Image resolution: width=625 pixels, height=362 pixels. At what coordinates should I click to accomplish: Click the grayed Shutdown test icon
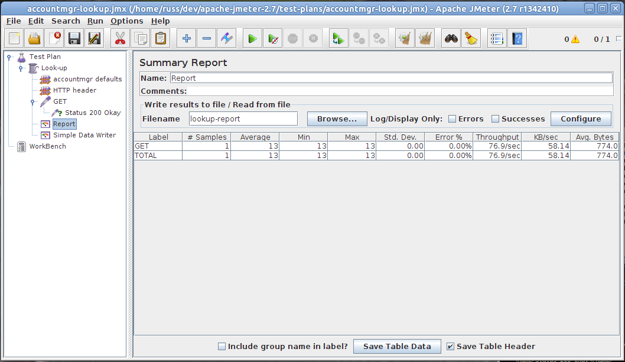pyautogui.click(x=313, y=38)
